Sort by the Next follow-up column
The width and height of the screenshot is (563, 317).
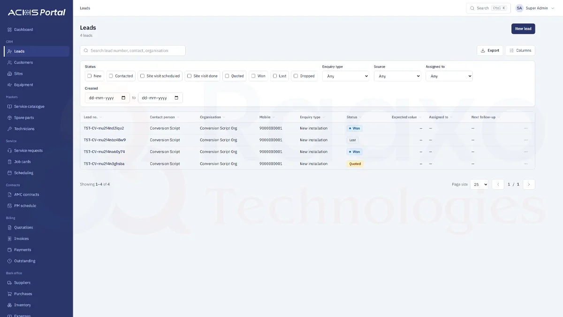(485, 117)
